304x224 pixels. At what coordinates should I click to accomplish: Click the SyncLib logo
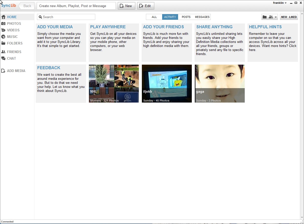point(8,6)
